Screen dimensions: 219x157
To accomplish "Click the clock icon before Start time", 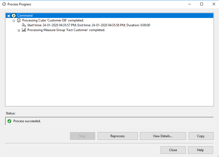I will click(23, 25).
